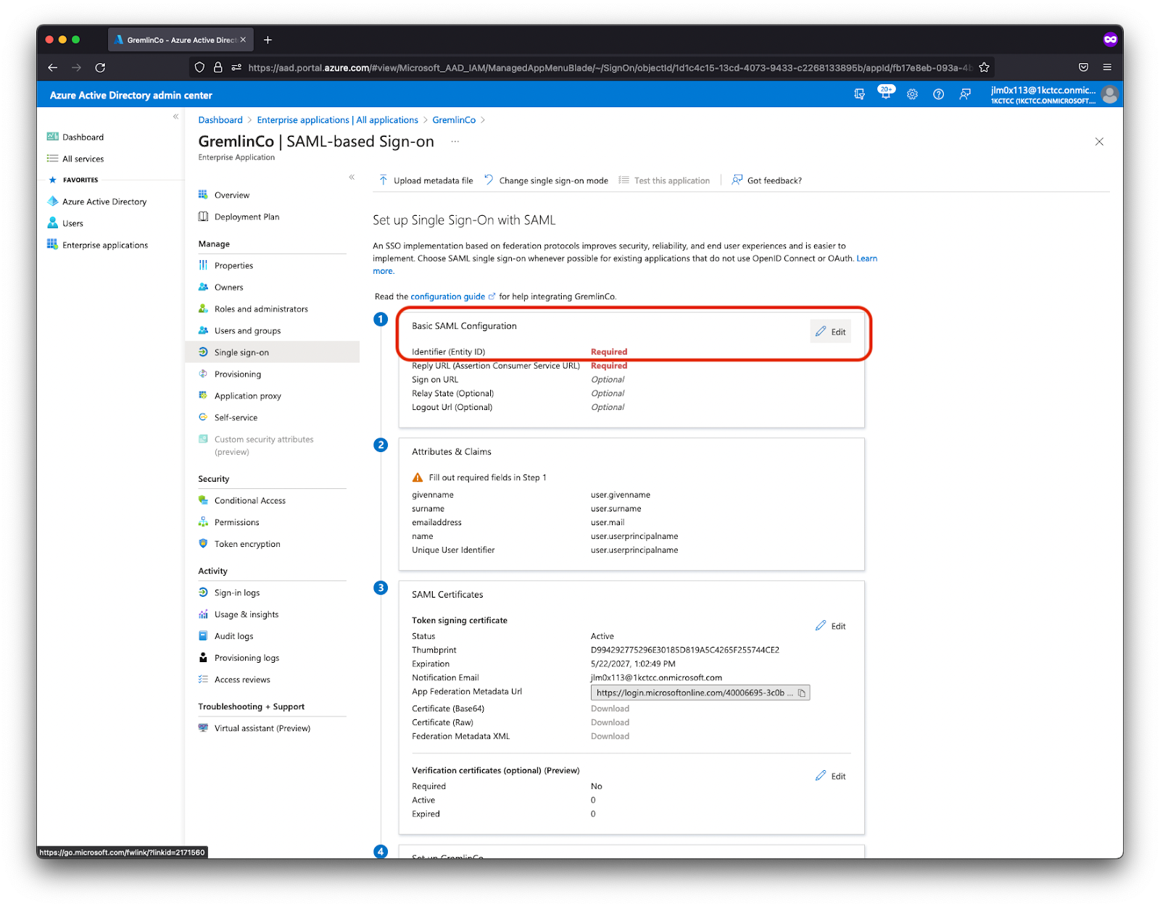Click the feedback person icon in header
Viewport: 1160px width, 907px height.
[964, 94]
